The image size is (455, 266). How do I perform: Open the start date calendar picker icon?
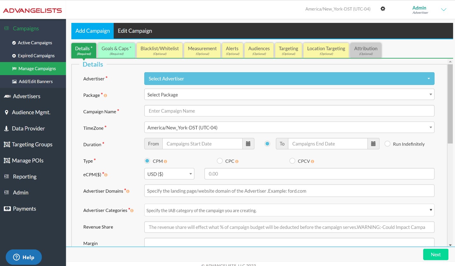point(248,144)
